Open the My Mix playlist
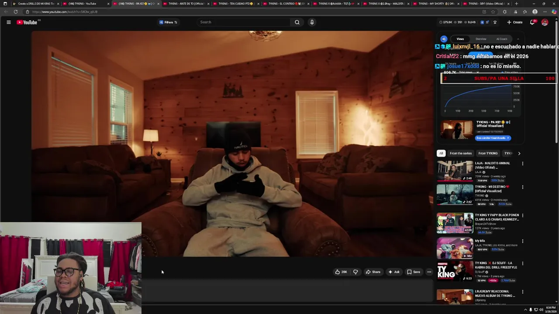Image resolution: width=559 pixels, height=314 pixels. pos(455,248)
